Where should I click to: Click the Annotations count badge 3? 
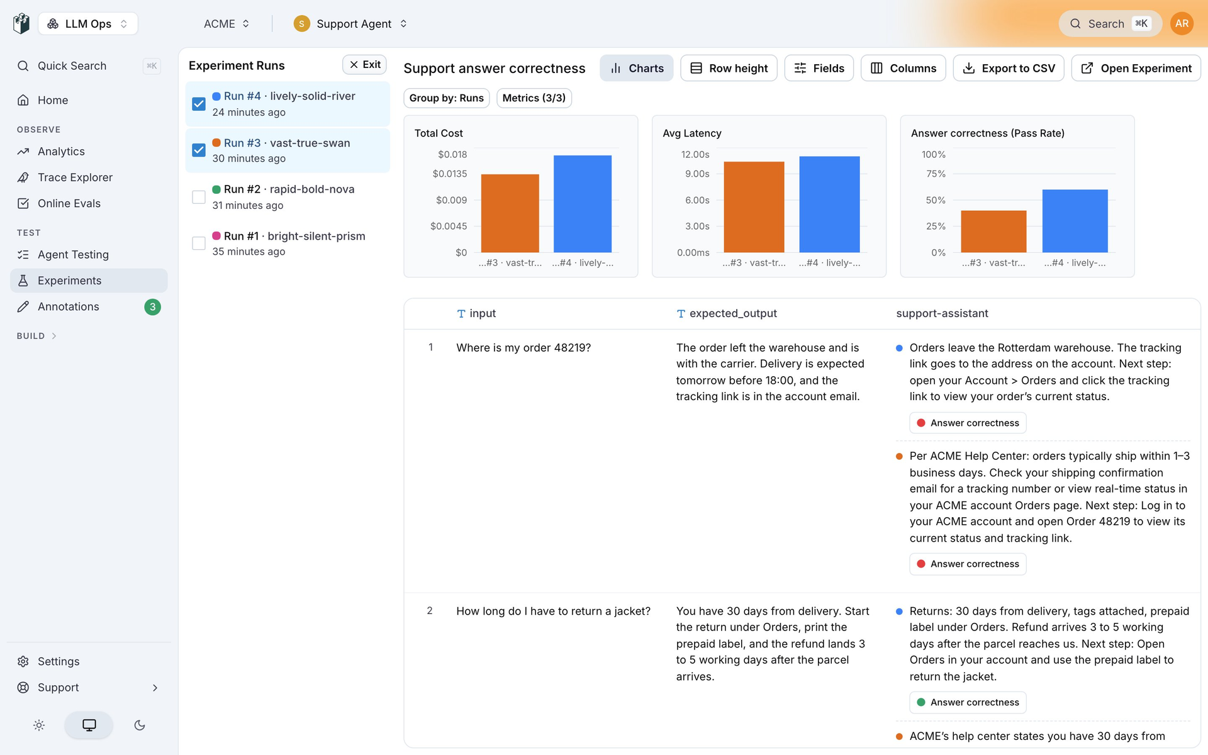click(x=152, y=307)
